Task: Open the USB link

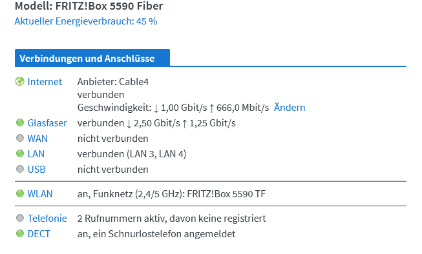Action: pos(37,170)
